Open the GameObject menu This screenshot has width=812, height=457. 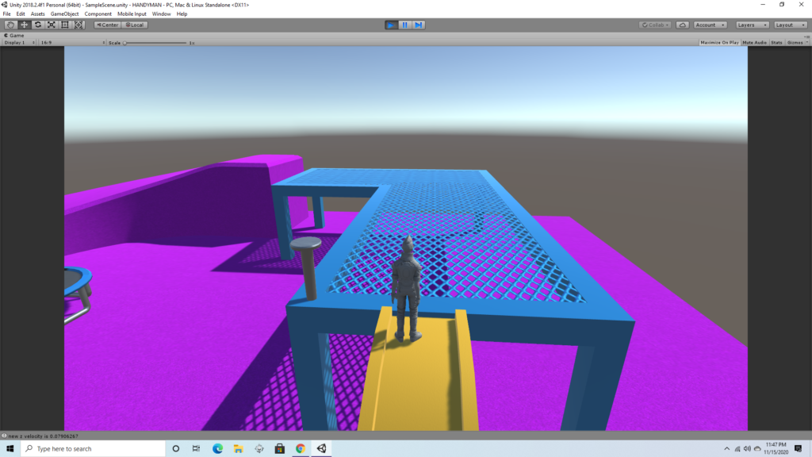point(64,14)
